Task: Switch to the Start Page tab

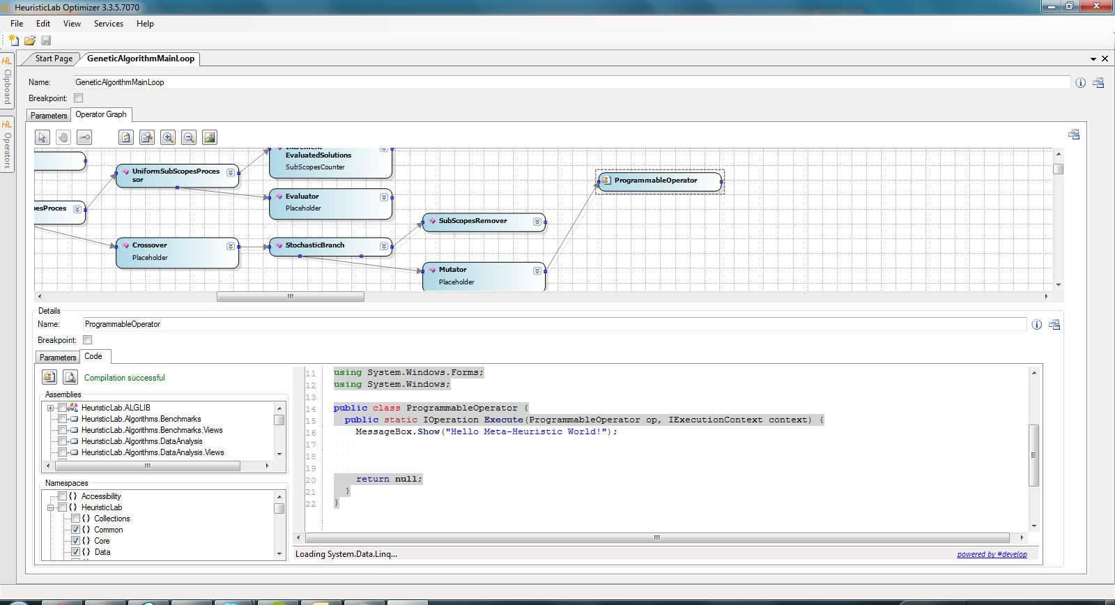Action: pos(54,59)
